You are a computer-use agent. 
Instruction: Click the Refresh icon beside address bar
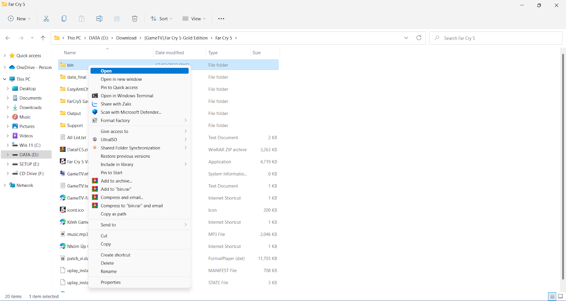tap(419, 38)
